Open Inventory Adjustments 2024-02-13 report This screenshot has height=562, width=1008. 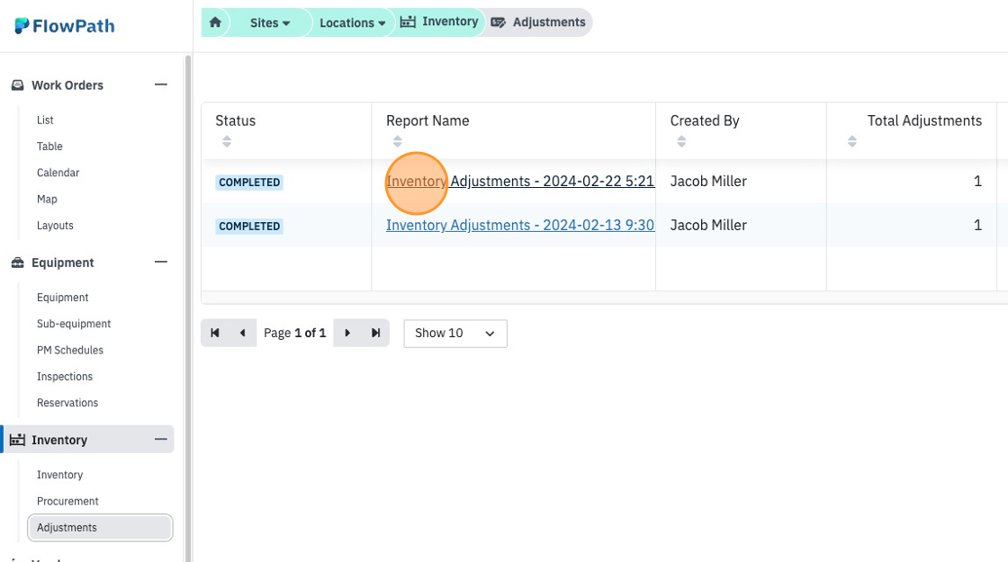click(520, 225)
